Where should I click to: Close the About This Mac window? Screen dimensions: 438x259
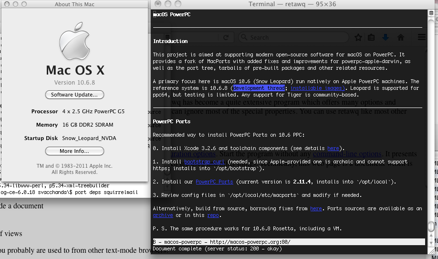click(x=7, y=4)
